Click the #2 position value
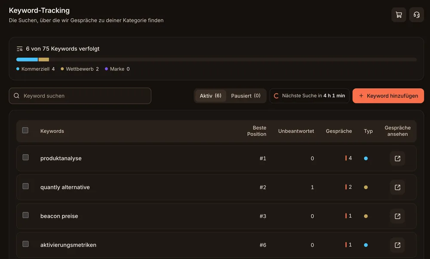This screenshot has height=259, width=430. click(x=263, y=187)
